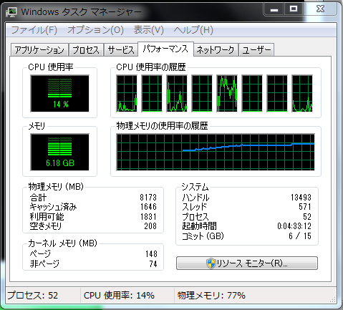Click the カーネル メモリ (MB) group label

coord(62,243)
